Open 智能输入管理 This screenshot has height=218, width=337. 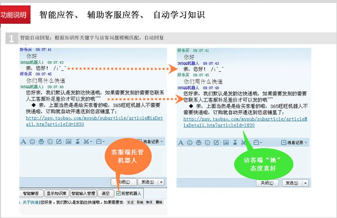point(84,193)
